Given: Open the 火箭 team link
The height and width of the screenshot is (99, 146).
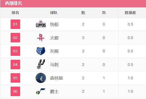Looking at the screenshot, I should click(54, 38).
